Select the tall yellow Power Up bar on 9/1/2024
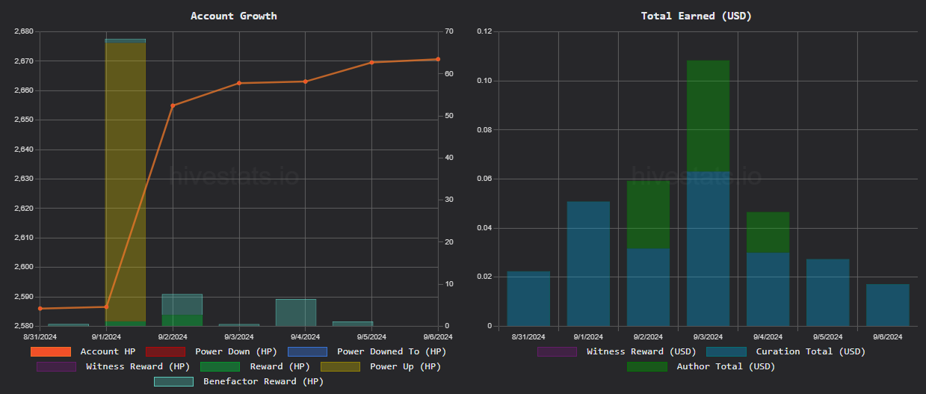 (126, 182)
